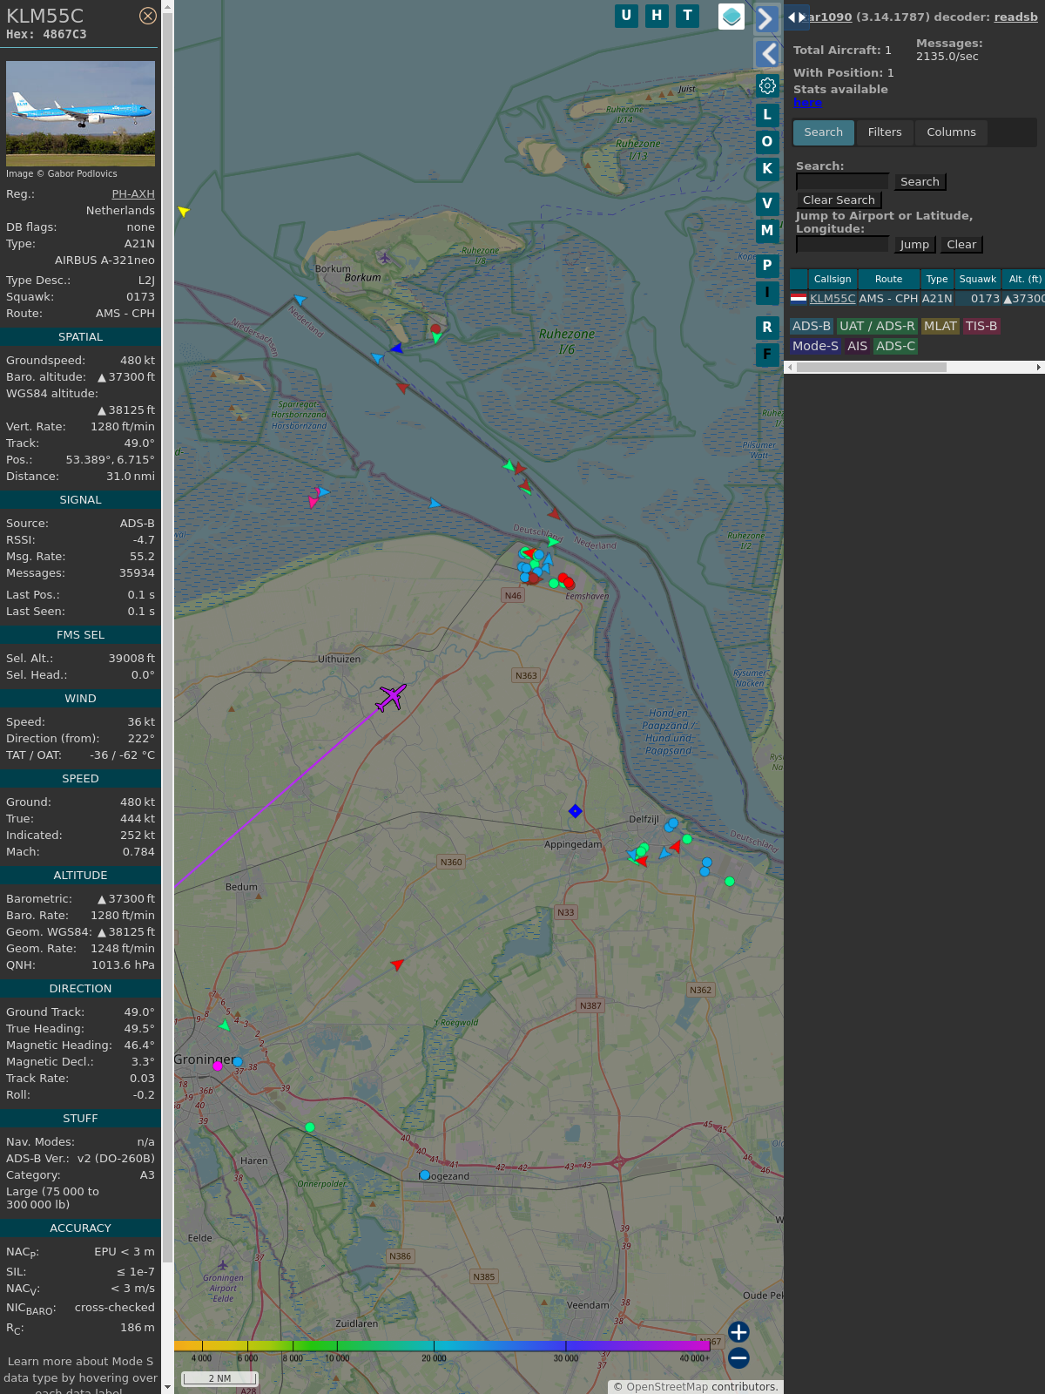The width and height of the screenshot is (1045, 1394).
Task: Switch to the Filters tab
Action: coord(884,132)
